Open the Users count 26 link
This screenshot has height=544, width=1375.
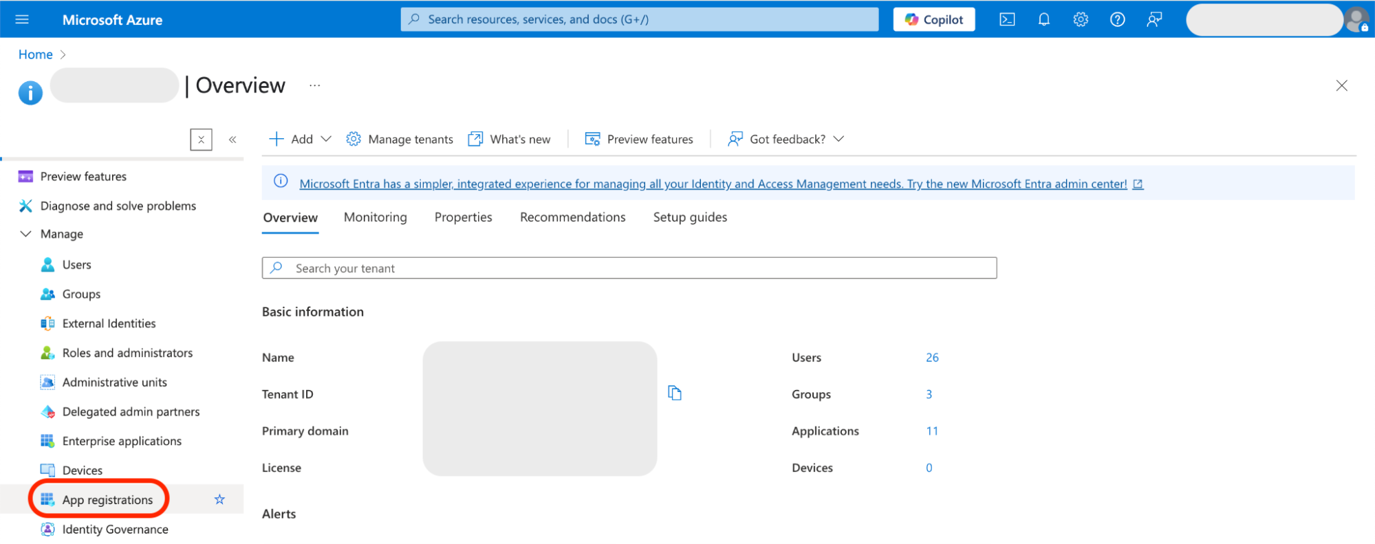pyautogui.click(x=932, y=358)
